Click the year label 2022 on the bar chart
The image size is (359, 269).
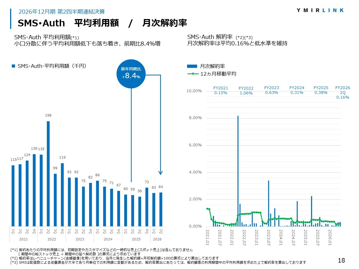(52, 239)
